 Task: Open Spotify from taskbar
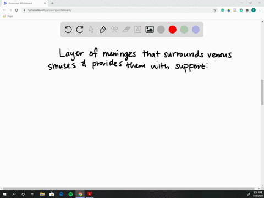(x=70, y=194)
